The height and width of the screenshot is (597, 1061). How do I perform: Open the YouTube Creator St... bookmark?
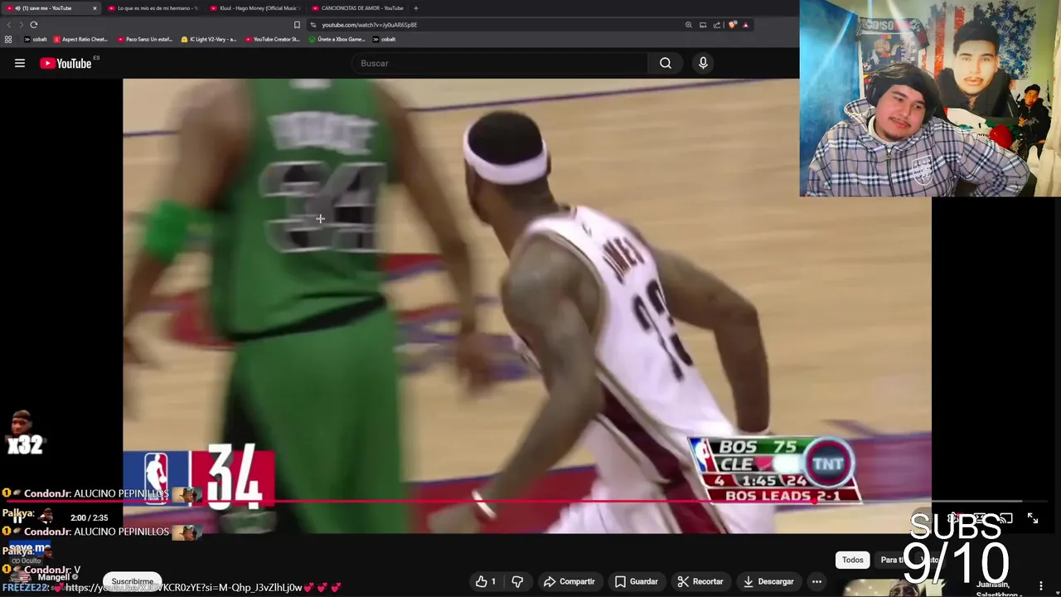point(273,39)
